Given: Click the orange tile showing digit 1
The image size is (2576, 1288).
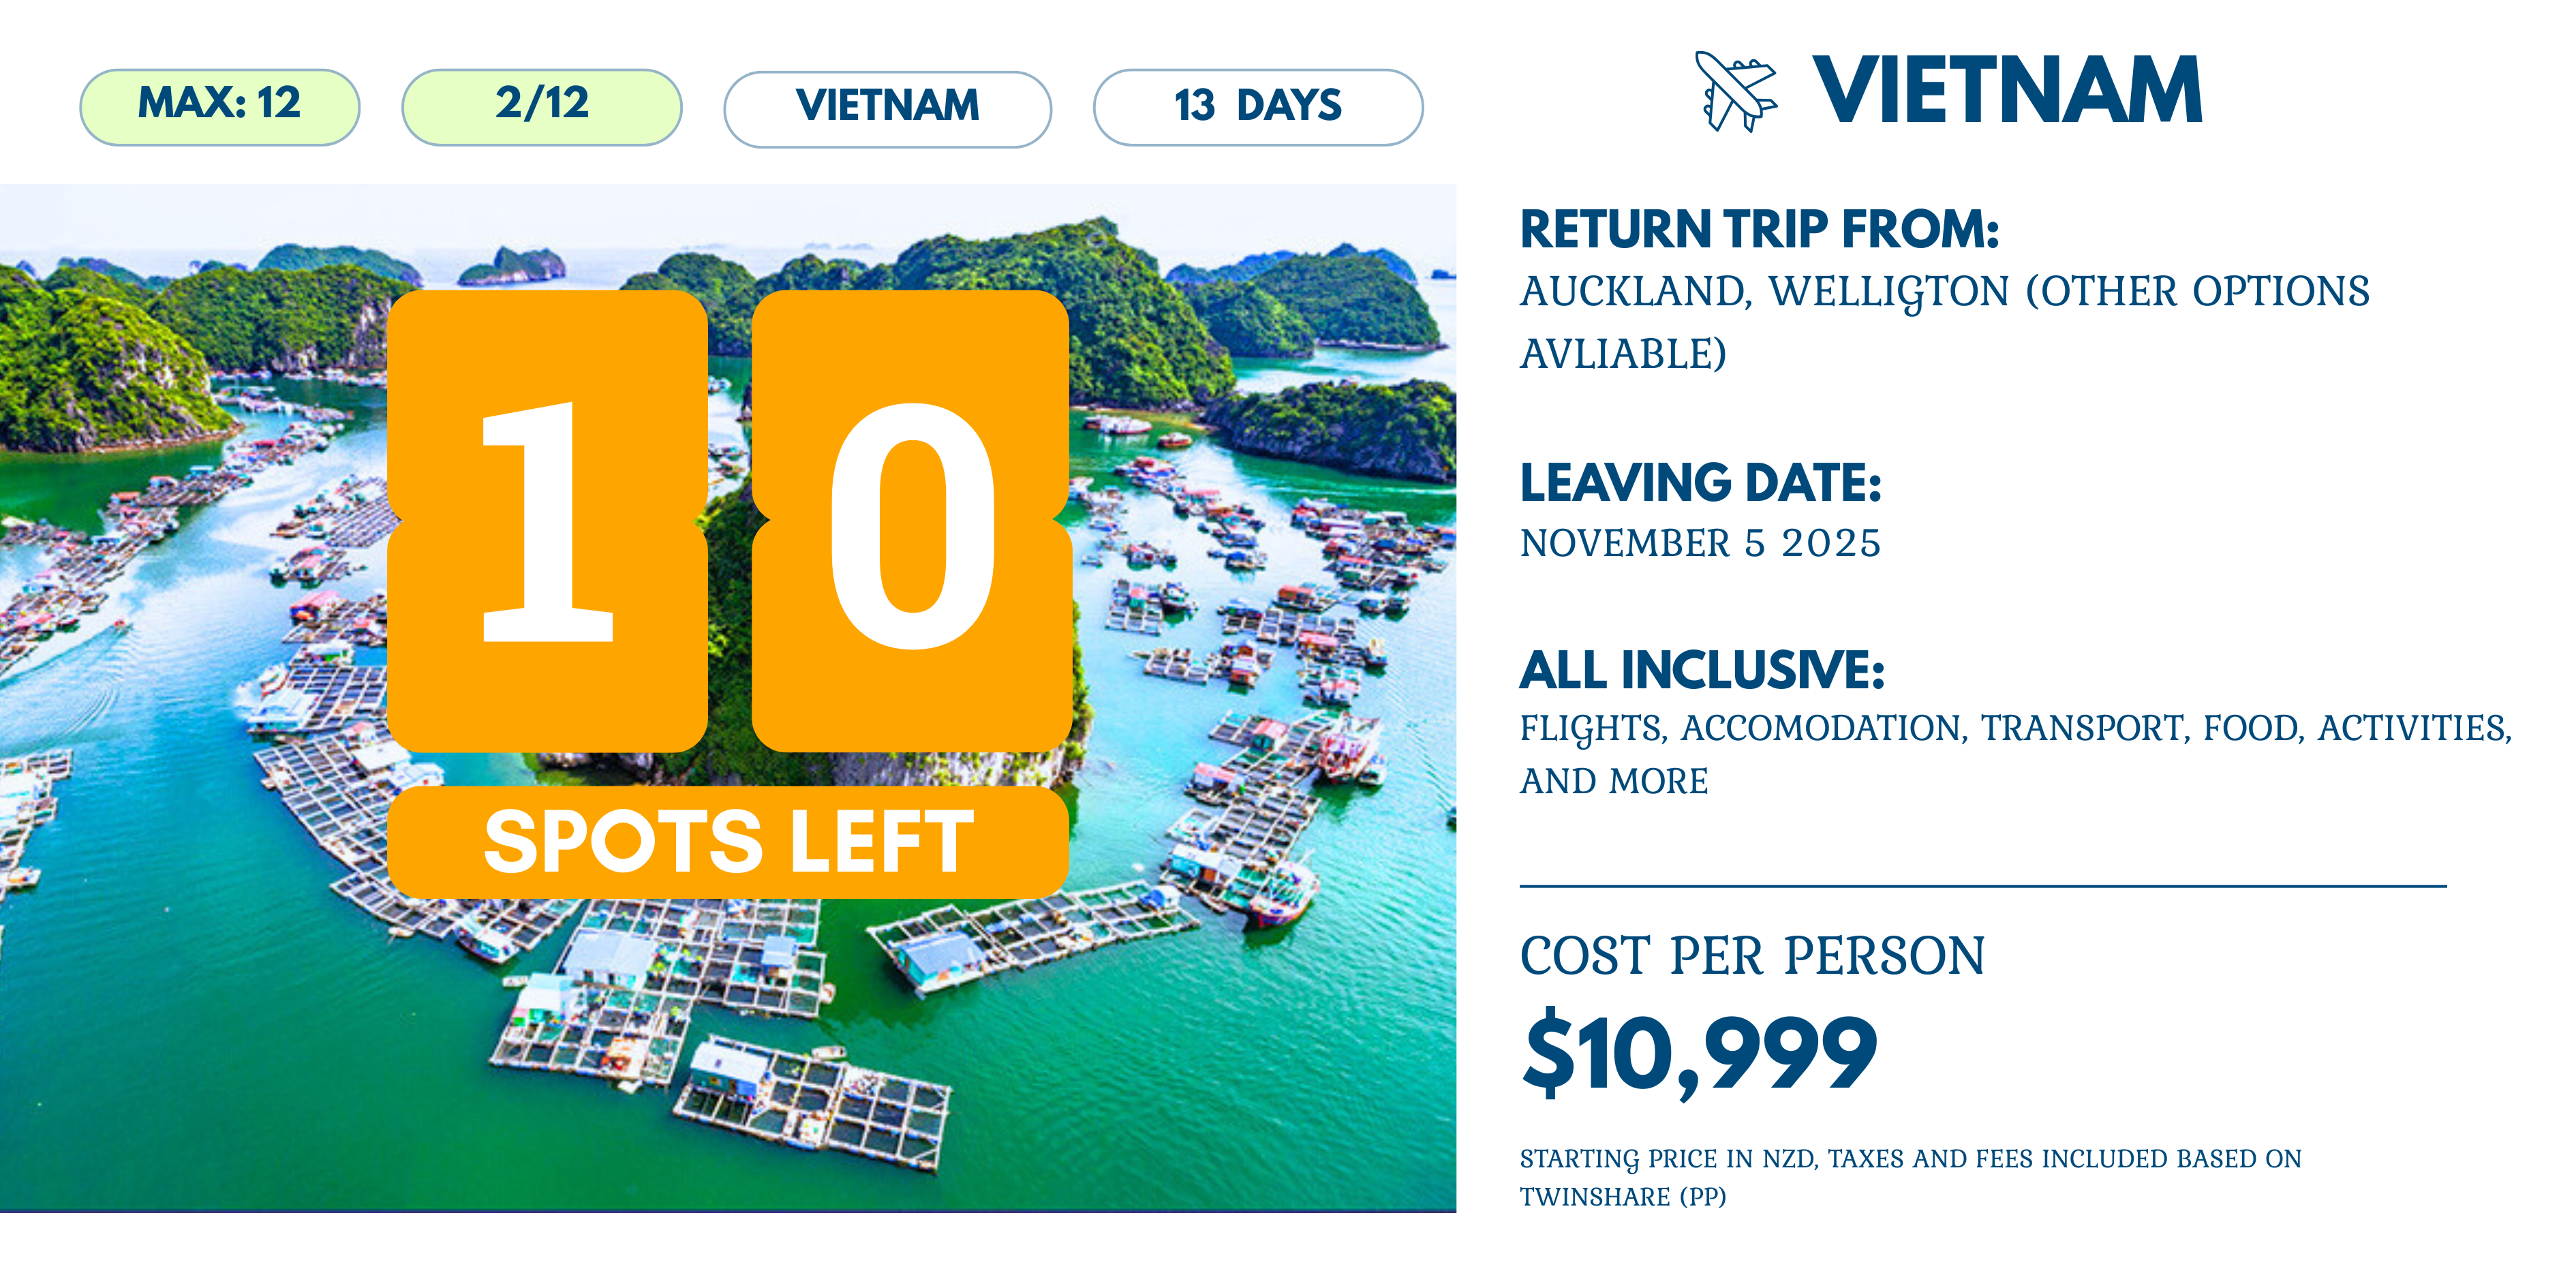Looking at the screenshot, I should coord(547,520).
